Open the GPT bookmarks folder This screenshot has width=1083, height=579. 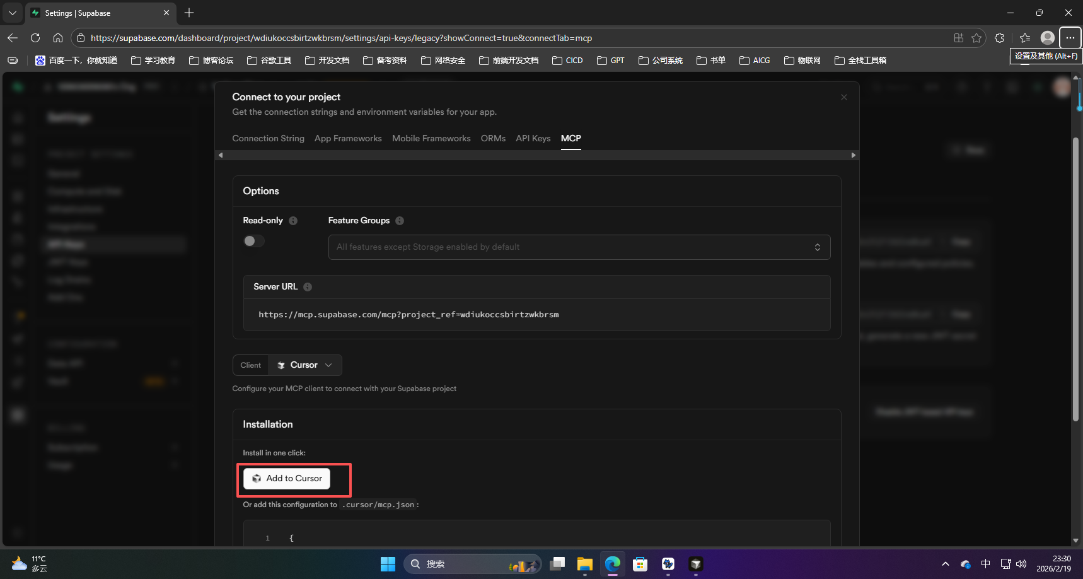click(611, 61)
